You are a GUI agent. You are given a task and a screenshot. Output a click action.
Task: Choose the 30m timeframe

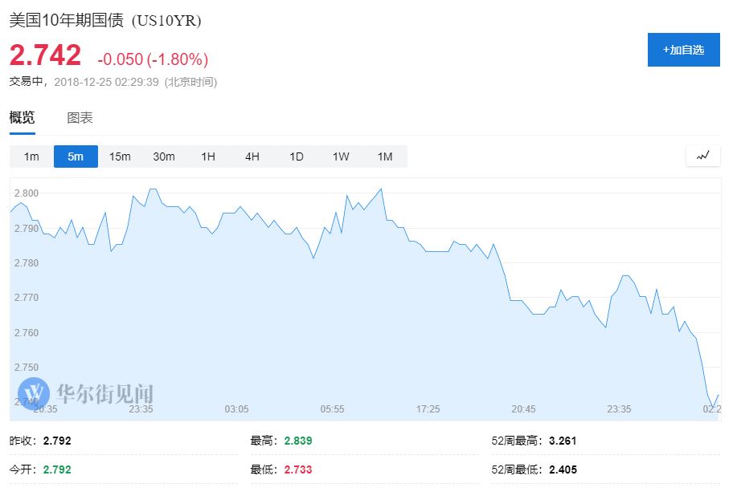[x=164, y=156]
